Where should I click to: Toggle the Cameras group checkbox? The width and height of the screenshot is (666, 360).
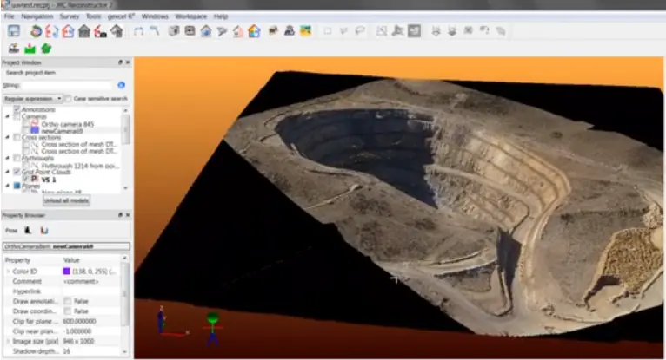pos(17,116)
